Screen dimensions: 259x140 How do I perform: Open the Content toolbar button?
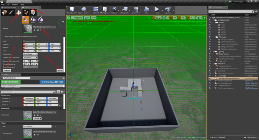pos(96,10)
